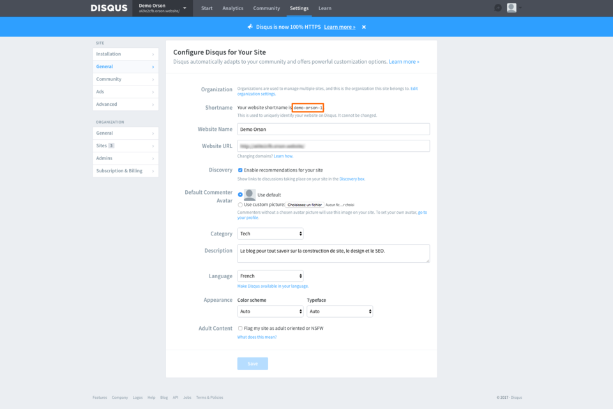Go to the Analytics tab

tap(232, 8)
